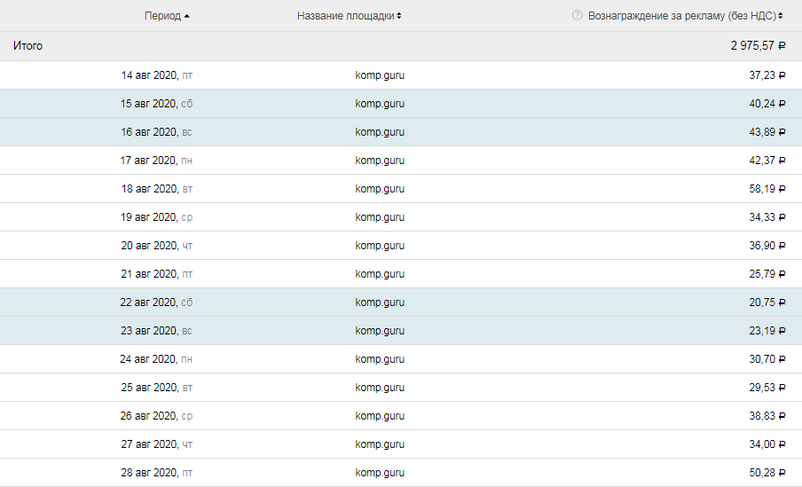Click the Период column header
802x487 pixels.
point(162,16)
